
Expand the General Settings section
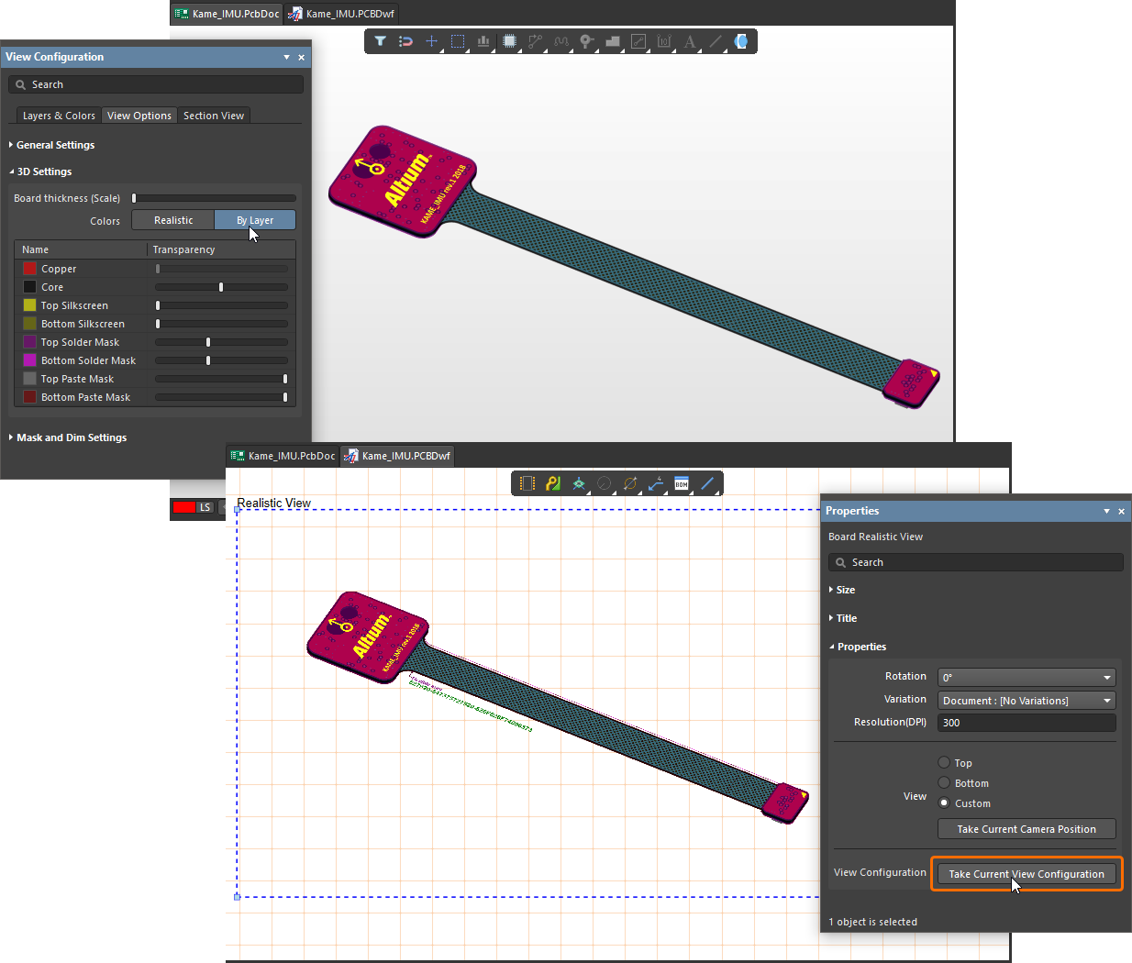pyautogui.click(x=55, y=145)
